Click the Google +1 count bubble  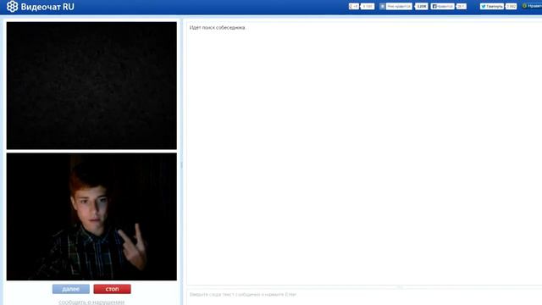coord(368,6)
